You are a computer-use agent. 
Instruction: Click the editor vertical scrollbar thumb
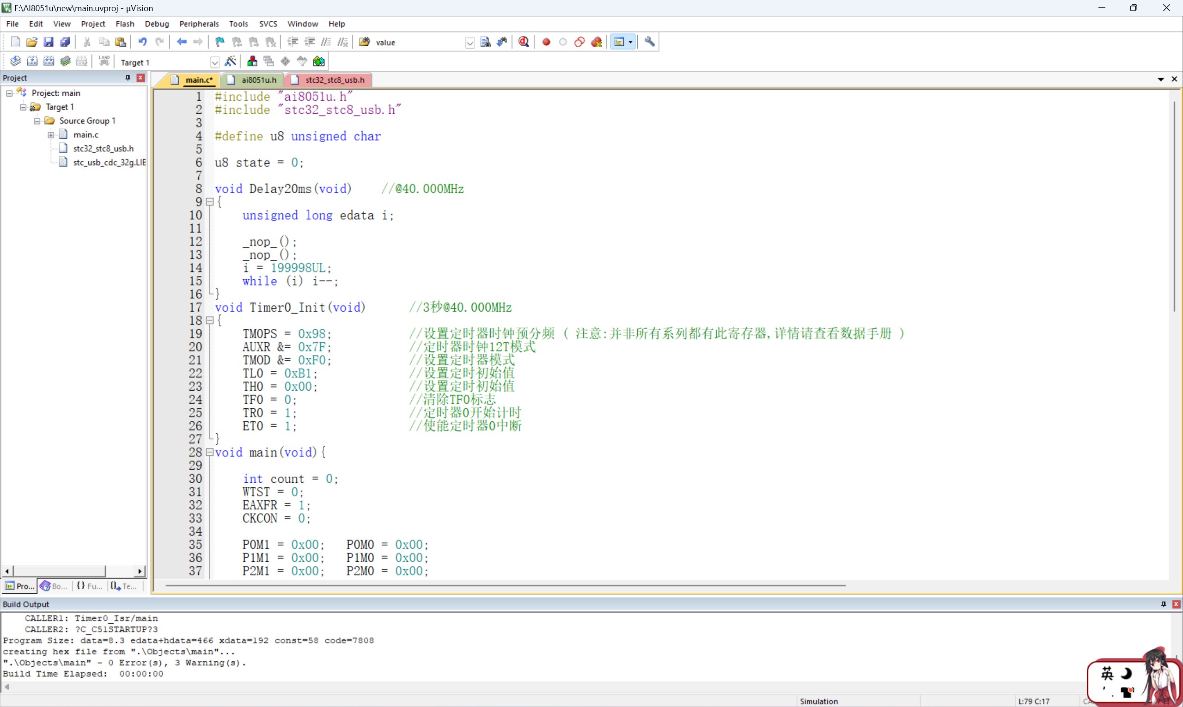(1174, 206)
